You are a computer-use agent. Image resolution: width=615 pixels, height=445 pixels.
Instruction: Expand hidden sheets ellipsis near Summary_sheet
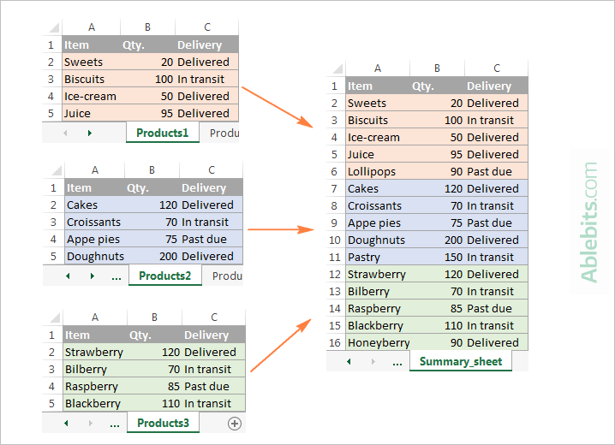click(x=397, y=362)
